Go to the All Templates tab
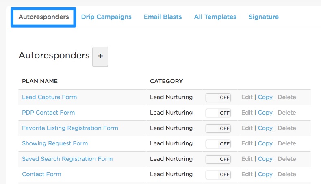Image resolution: width=321 pixels, height=184 pixels. pyautogui.click(x=215, y=17)
